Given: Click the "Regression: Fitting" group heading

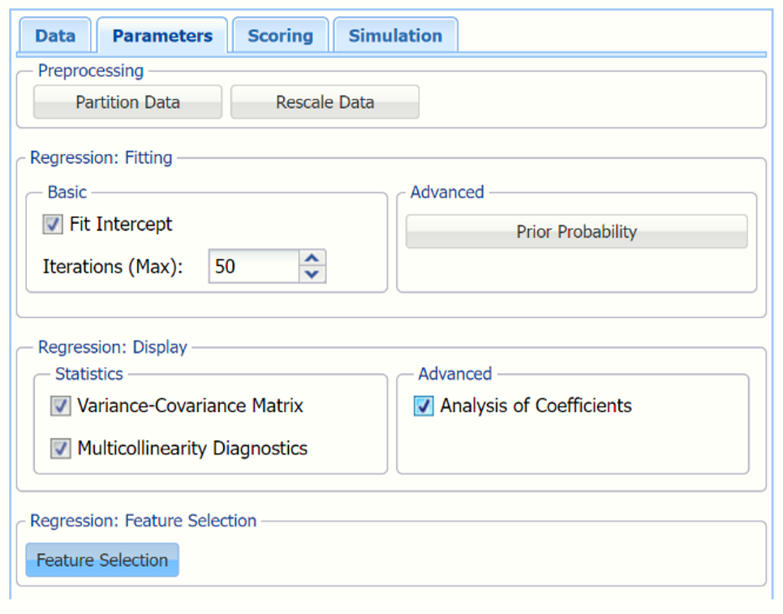Looking at the screenshot, I should coord(101,158).
